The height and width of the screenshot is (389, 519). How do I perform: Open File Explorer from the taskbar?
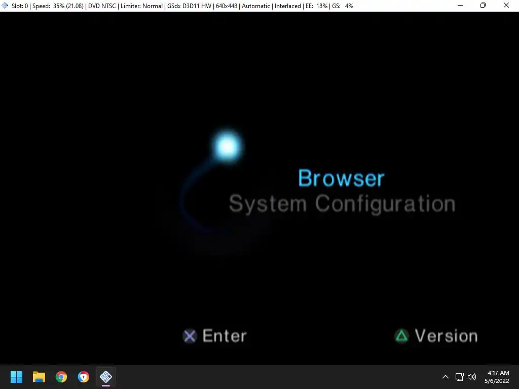coord(39,377)
